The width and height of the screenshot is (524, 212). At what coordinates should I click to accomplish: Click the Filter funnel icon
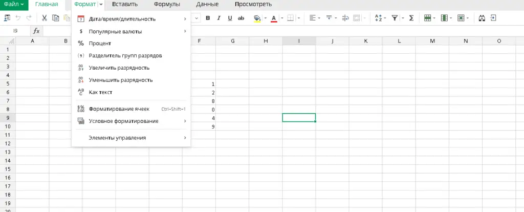click(x=395, y=18)
